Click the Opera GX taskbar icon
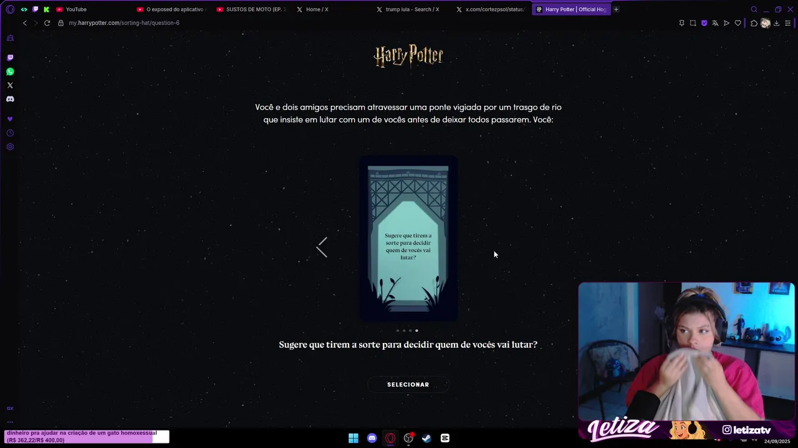 pyautogui.click(x=390, y=438)
